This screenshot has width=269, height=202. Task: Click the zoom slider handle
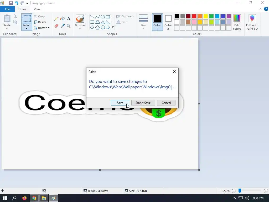tap(240, 191)
